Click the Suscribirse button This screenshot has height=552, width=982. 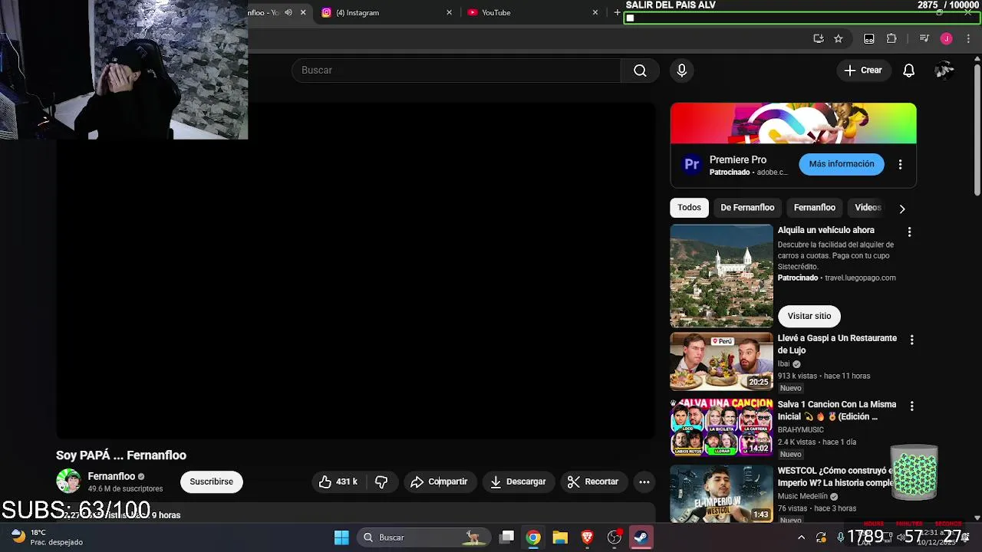coord(211,481)
